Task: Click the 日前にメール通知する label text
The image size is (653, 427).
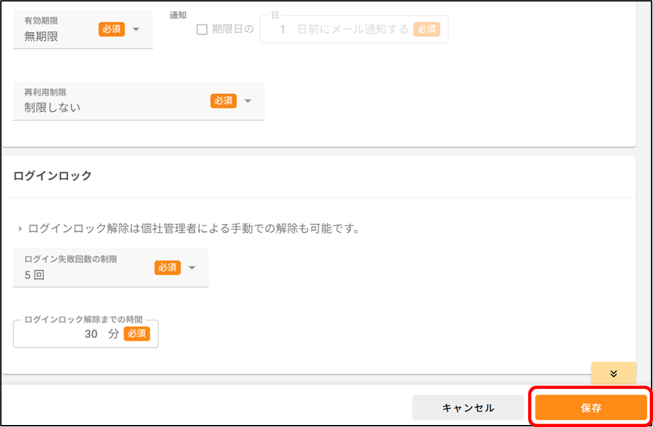Action: pos(353,30)
